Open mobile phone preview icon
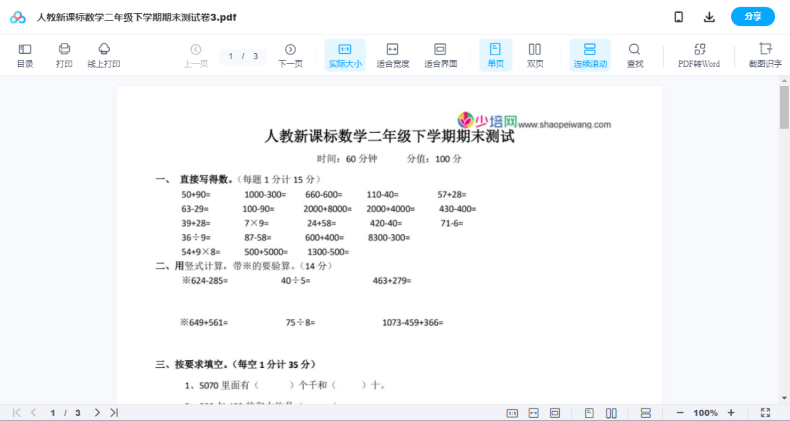 point(679,17)
